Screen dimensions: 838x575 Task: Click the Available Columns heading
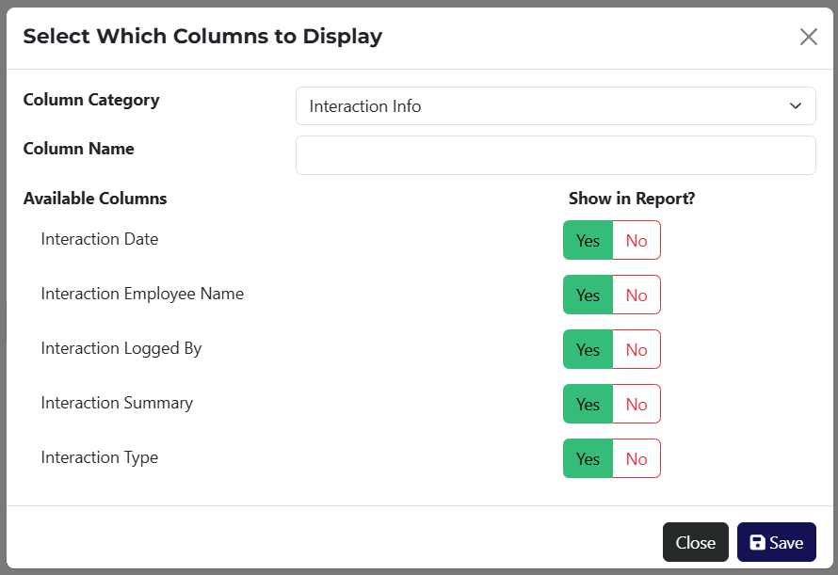[x=95, y=199]
